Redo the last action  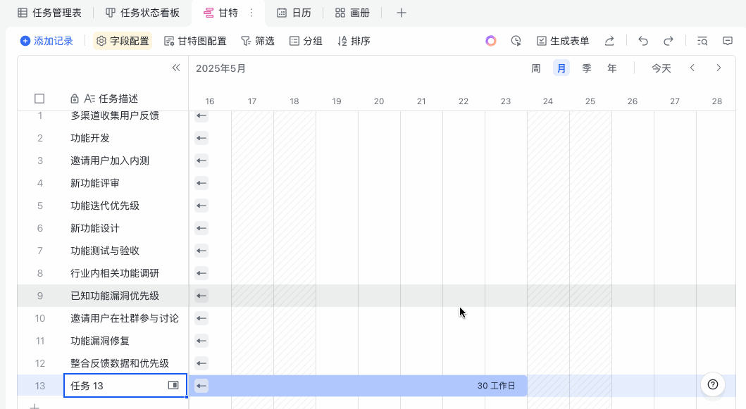pyautogui.click(x=669, y=41)
